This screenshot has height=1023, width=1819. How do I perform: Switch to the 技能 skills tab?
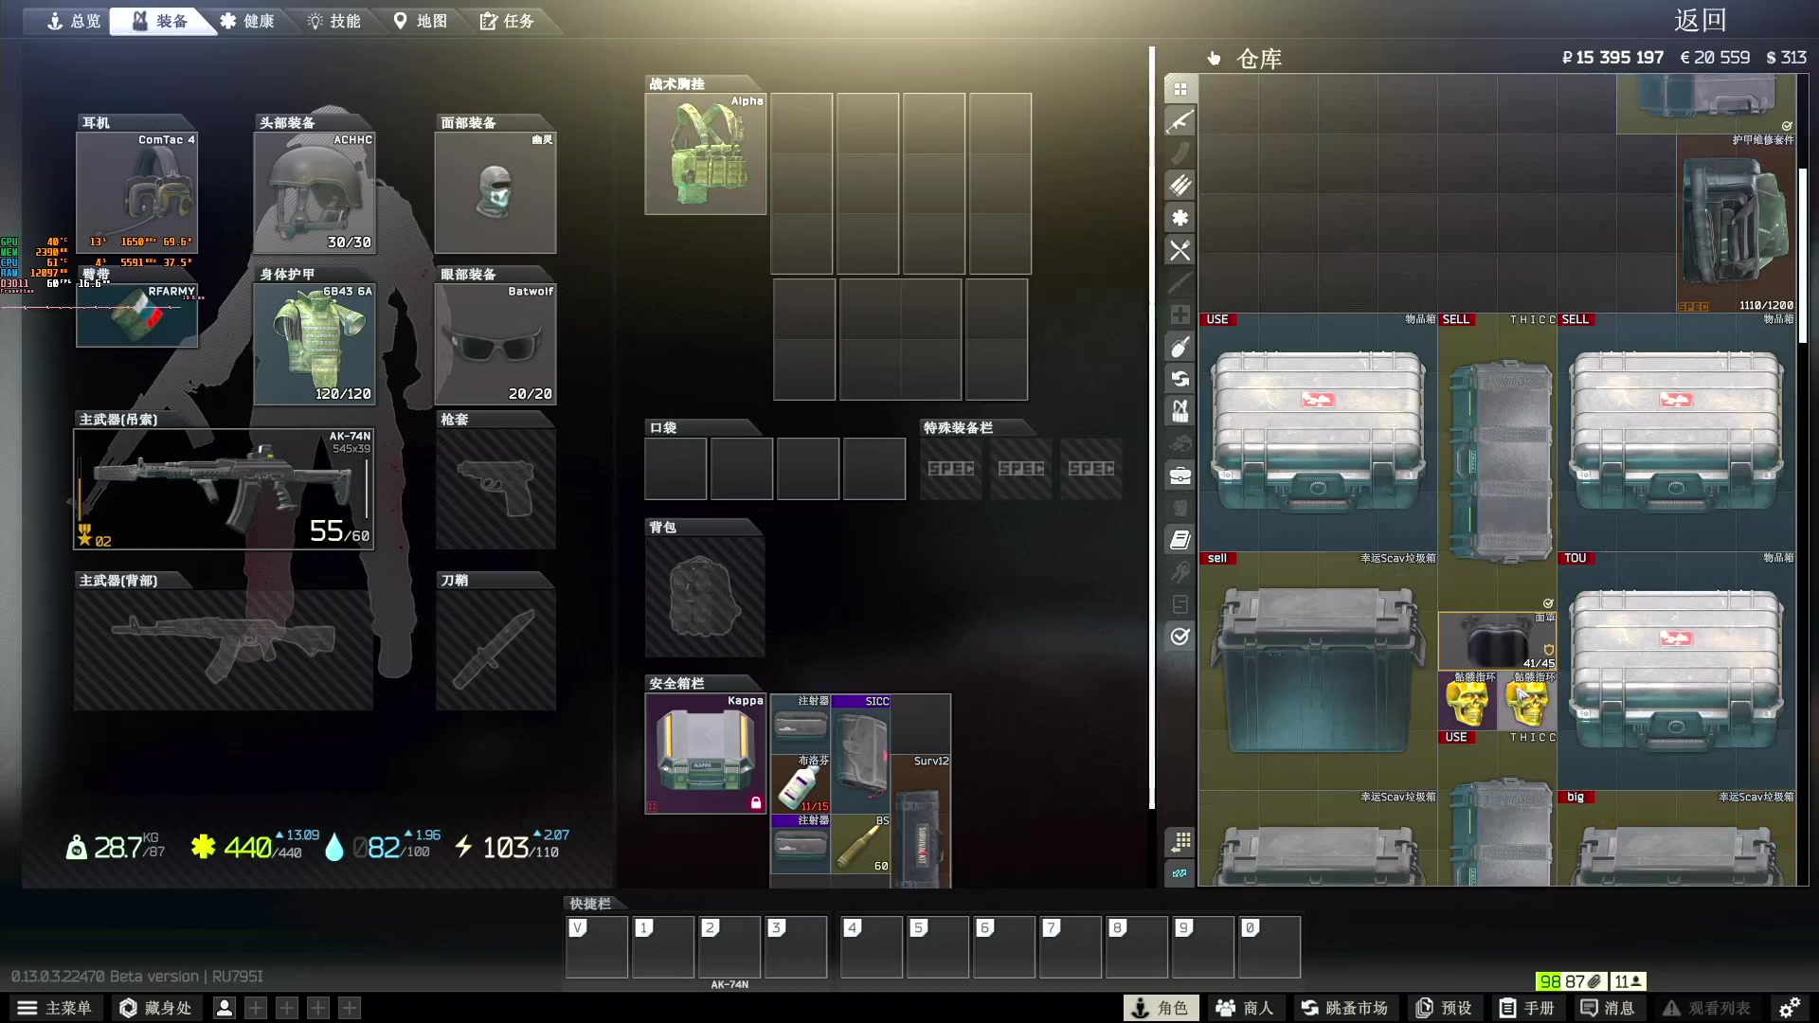[x=333, y=21]
